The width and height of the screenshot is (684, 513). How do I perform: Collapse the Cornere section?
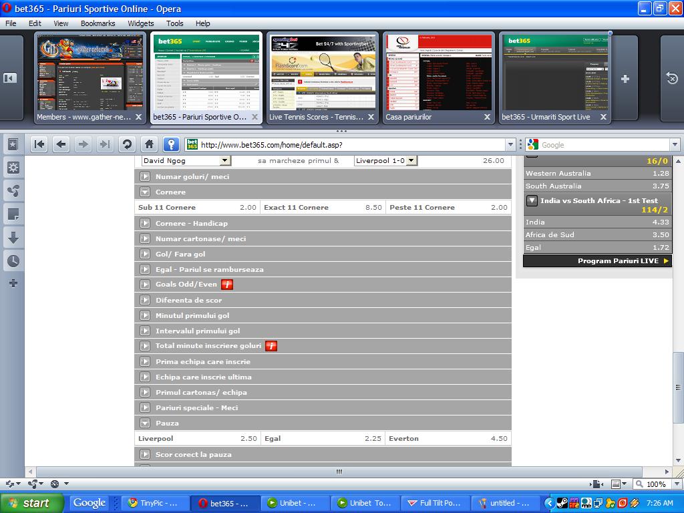coord(145,192)
